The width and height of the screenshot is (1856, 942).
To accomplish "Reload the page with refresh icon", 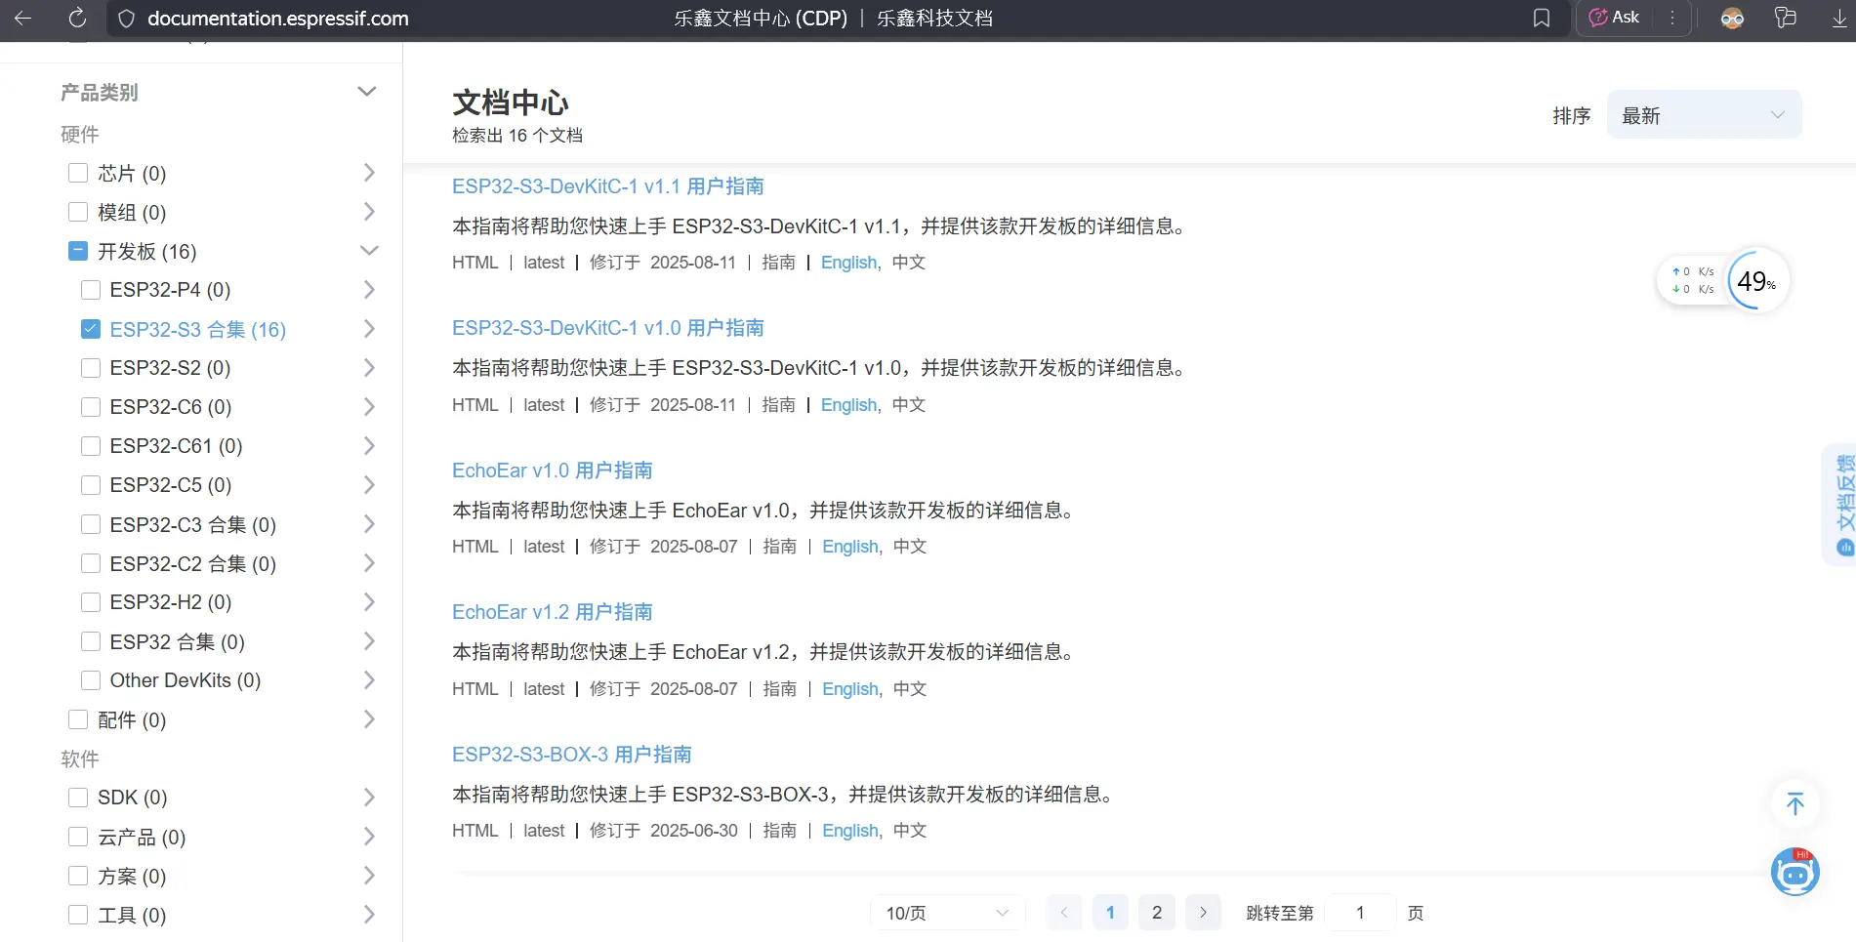I will pos(77,18).
